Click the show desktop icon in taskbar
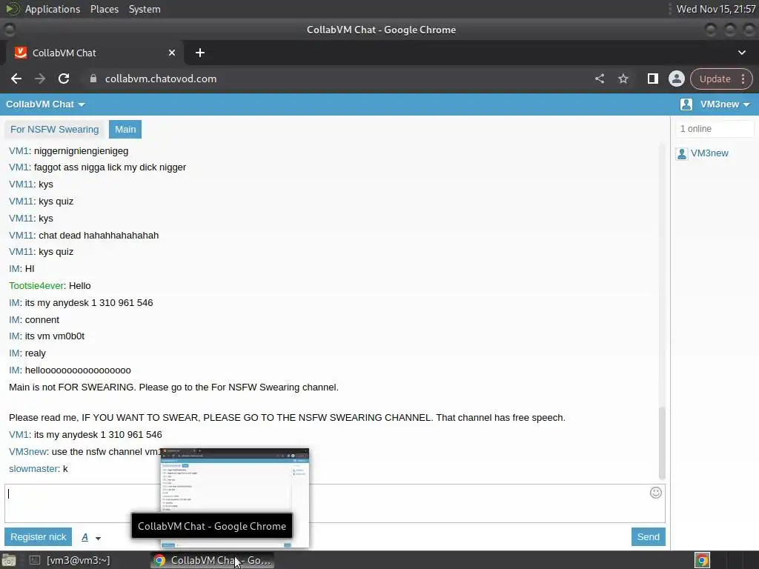Image resolution: width=759 pixels, height=569 pixels. [x=9, y=560]
